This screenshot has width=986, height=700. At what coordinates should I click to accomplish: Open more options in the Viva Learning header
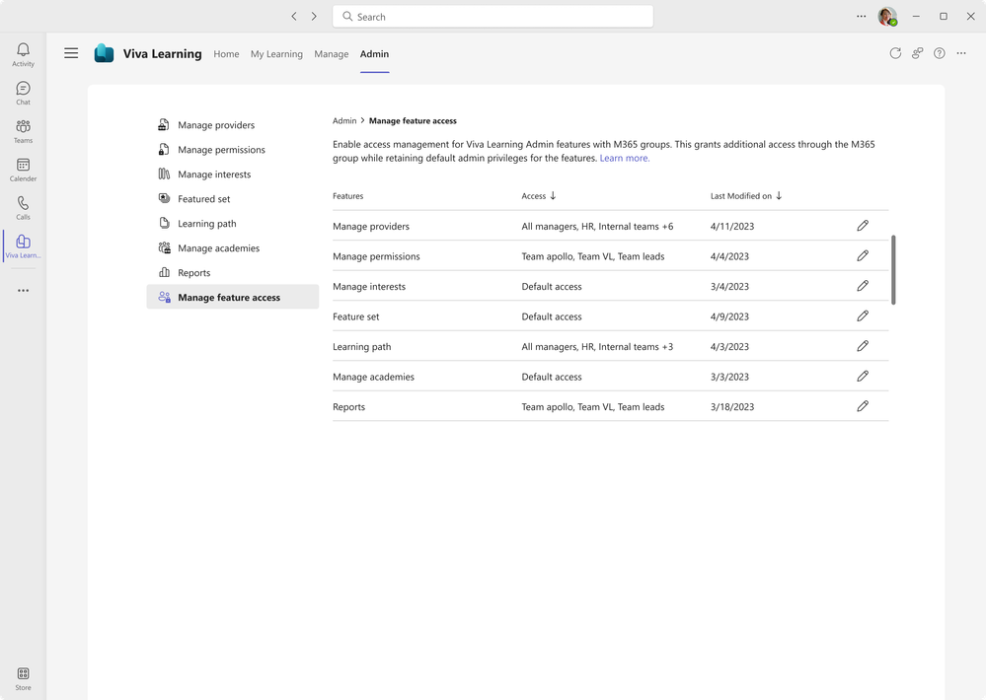pyautogui.click(x=961, y=53)
